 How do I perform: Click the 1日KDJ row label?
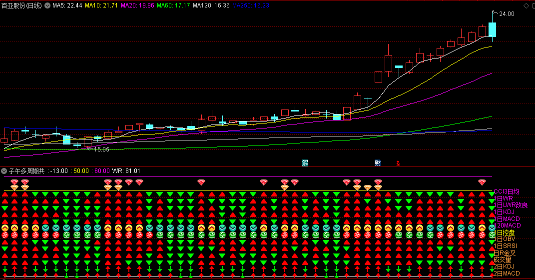pyautogui.click(x=504, y=212)
